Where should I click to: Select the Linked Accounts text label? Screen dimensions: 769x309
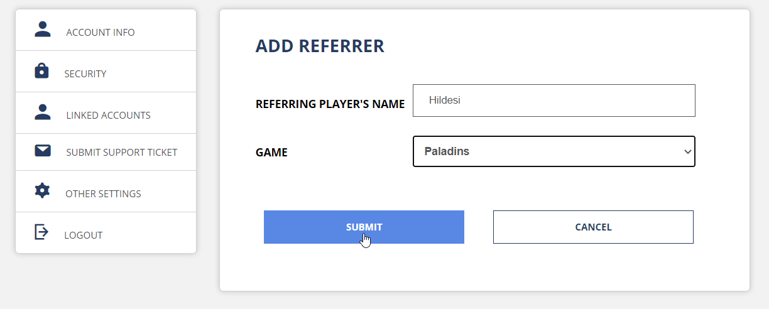click(108, 116)
